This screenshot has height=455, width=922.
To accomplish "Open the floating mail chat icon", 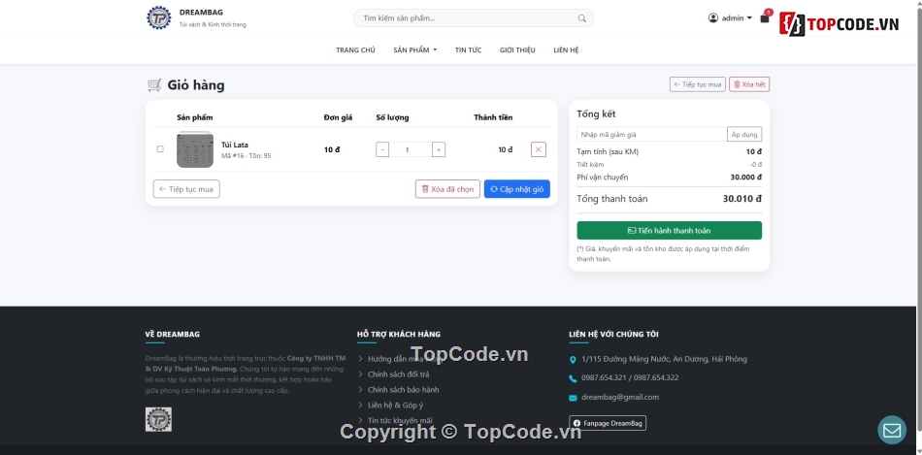I will coord(892,431).
